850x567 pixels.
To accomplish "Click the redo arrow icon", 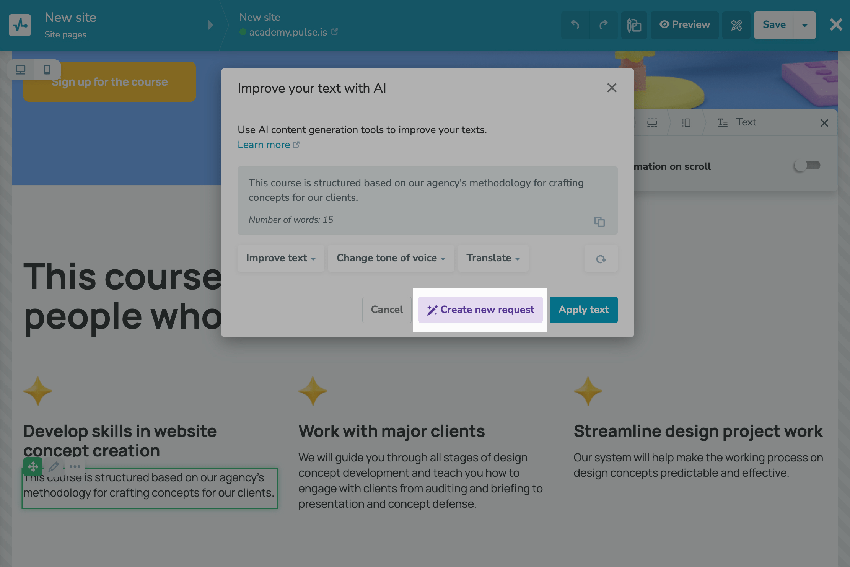I will point(603,25).
